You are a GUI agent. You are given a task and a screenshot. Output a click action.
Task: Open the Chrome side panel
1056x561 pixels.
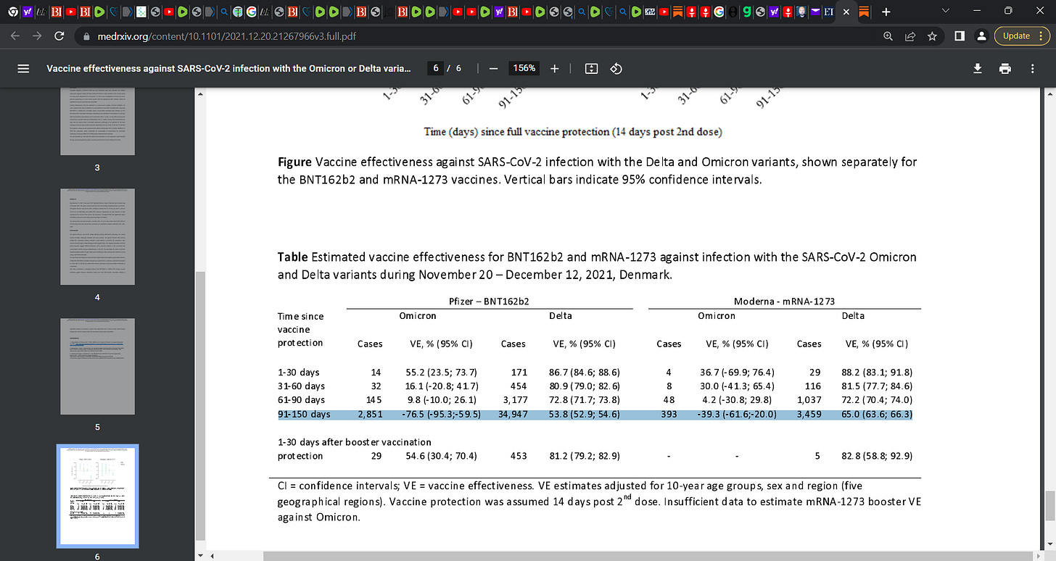pos(959,36)
